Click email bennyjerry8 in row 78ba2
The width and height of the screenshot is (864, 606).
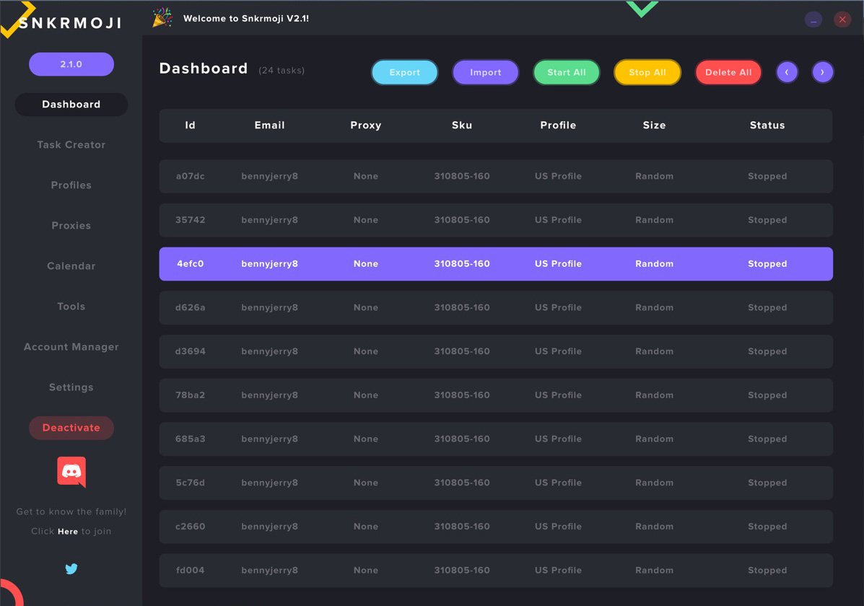(x=269, y=395)
